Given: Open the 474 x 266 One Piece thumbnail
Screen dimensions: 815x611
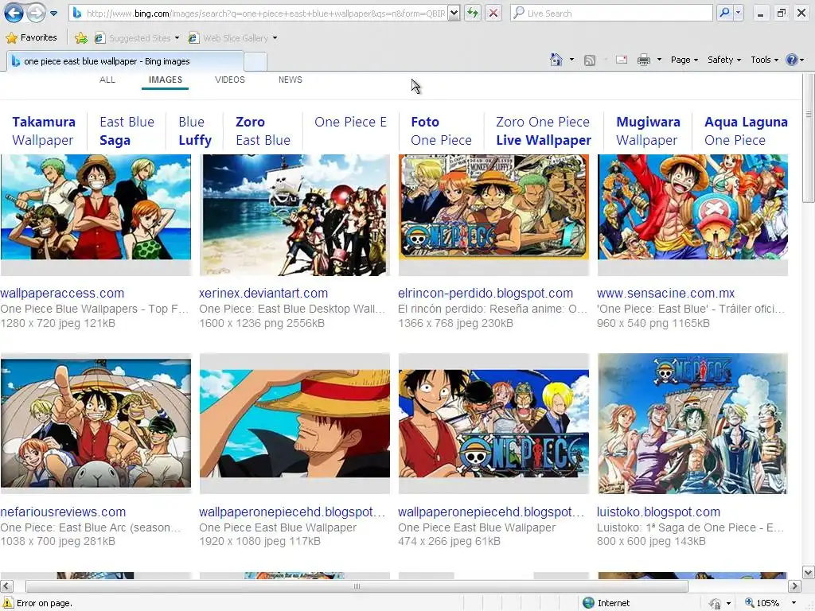Looking at the screenshot, I should pyautogui.click(x=493, y=423).
